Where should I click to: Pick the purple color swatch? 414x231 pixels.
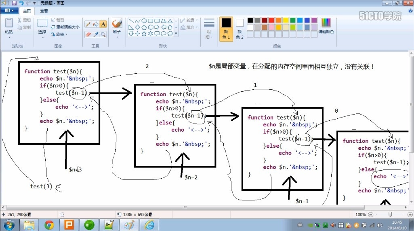[314, 20]
